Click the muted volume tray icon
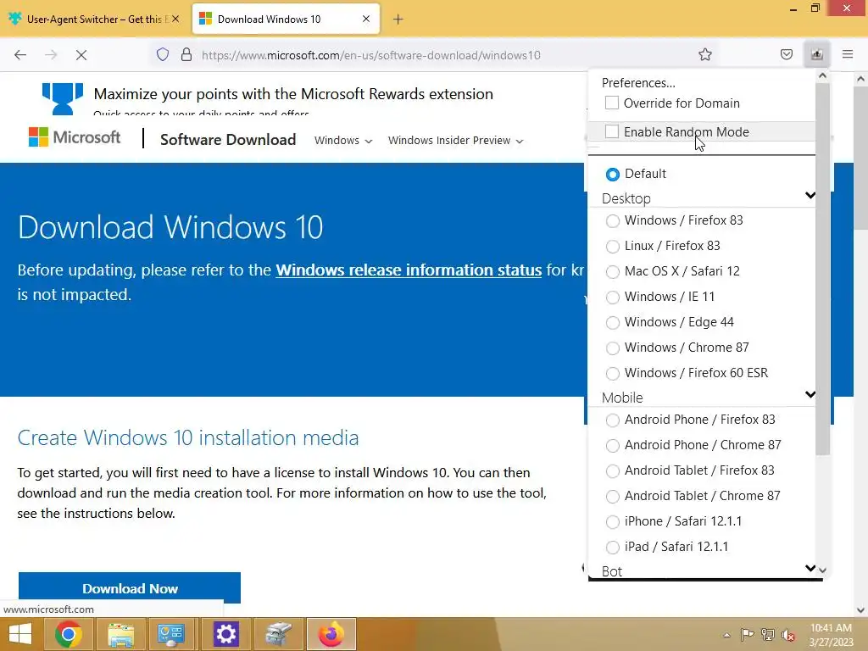868x651 pixels. coord(788,635)
